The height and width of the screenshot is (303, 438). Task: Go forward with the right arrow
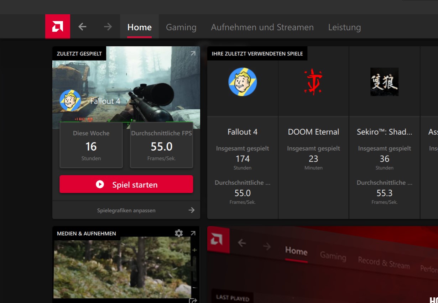pyautogui.click(x=108, y=27)
